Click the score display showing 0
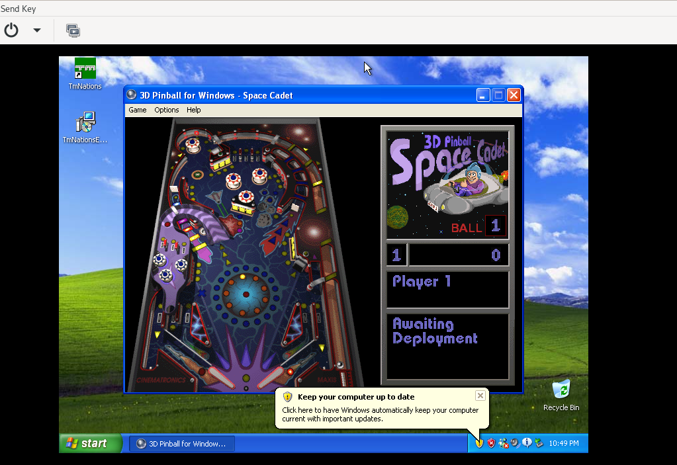The width and height of the screenshot is (677, 465). (459, 255)
